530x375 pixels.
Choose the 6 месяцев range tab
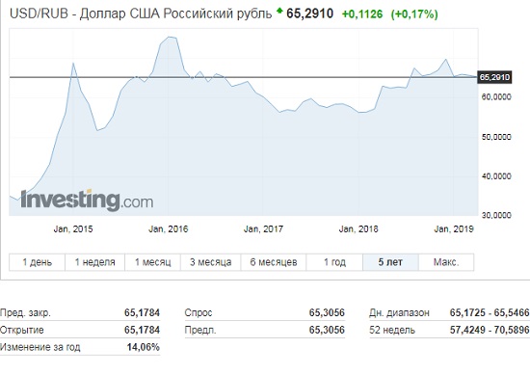(x=274, y=262)
